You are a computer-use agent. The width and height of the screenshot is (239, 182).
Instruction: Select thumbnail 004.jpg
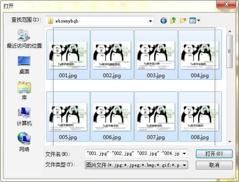[200, 55]
